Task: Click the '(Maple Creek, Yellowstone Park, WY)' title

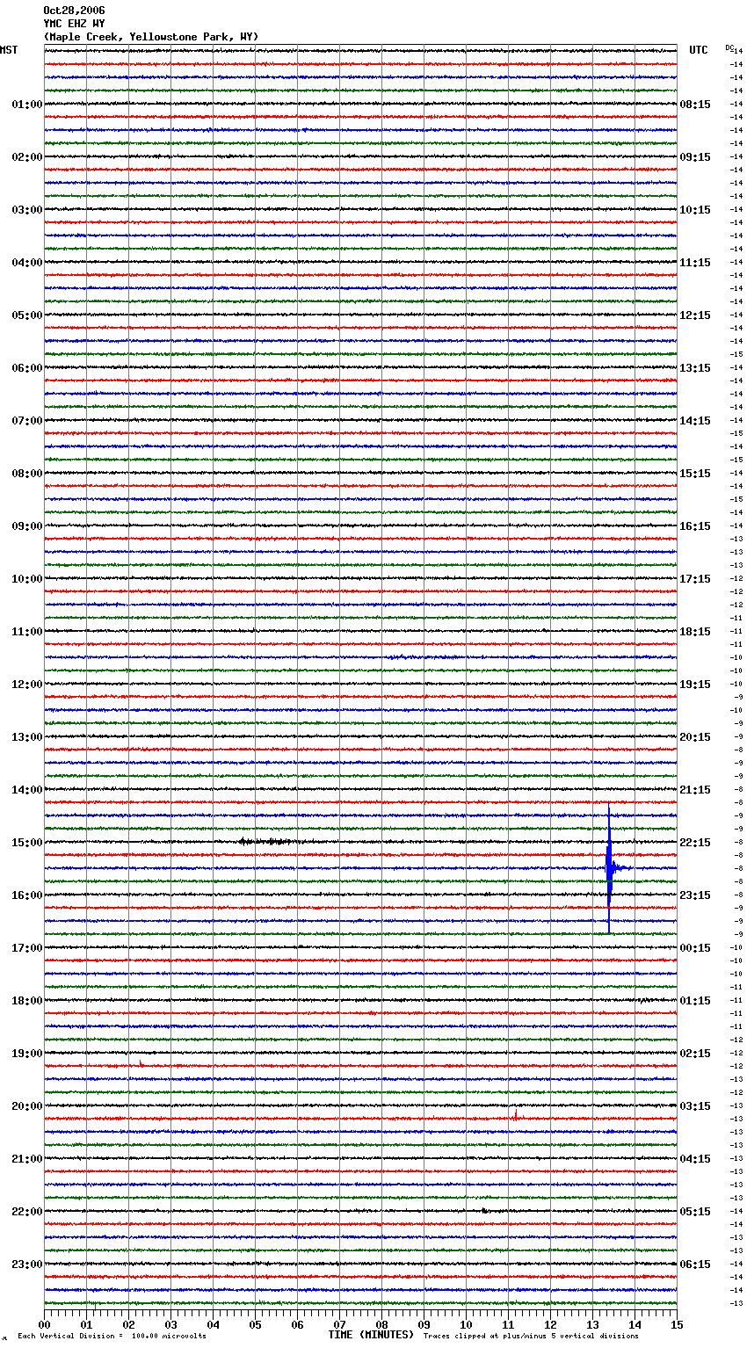Action: (x=151, y=37)
